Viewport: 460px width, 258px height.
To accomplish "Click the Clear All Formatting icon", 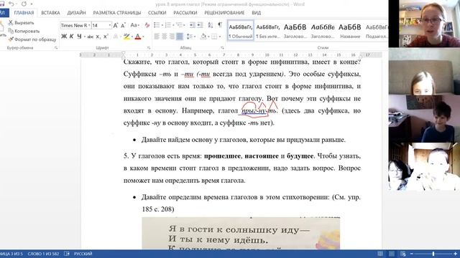I will point(147,26).
